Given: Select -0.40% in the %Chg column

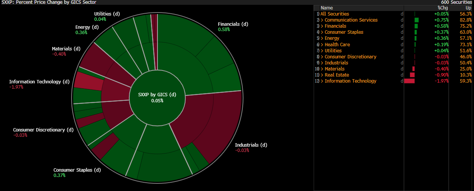Looking at the screenshot, I should point(442,69).
